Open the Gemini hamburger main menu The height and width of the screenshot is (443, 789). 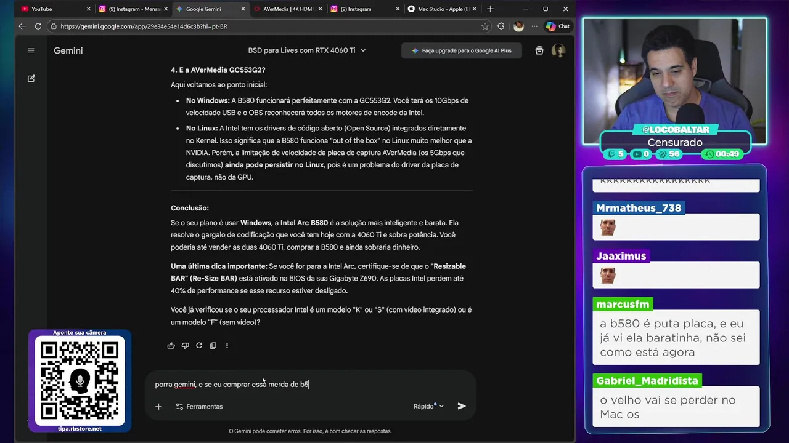coord(31,50)
